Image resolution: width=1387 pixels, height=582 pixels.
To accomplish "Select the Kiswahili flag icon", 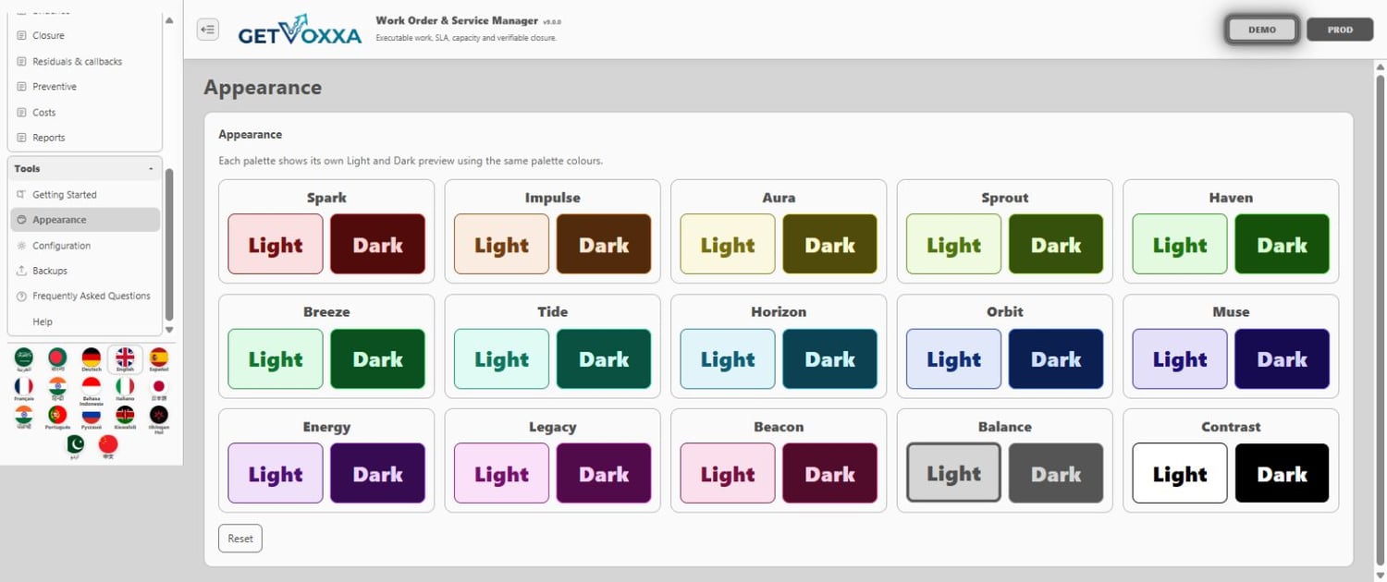I will pos(125,418).
